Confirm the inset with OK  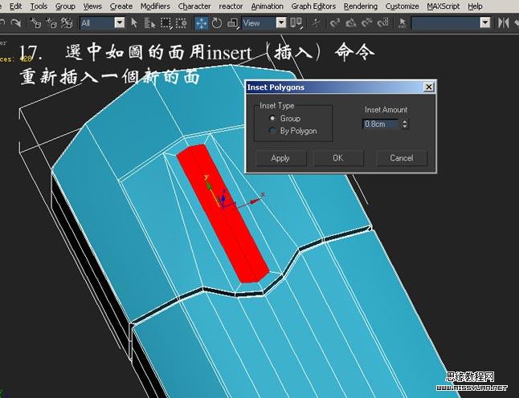[x=338, y=158]
